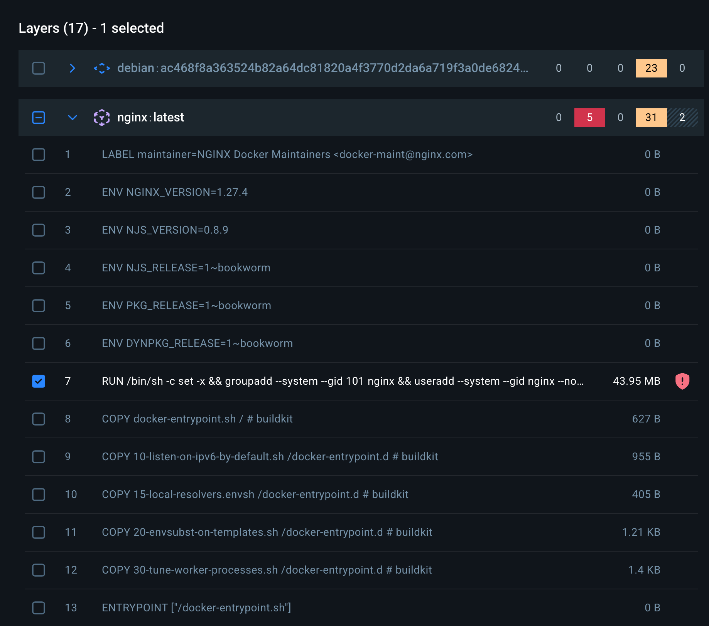
Task: Click the nginx medium vulnerabilities badge 31
Action: click(651, 118)
